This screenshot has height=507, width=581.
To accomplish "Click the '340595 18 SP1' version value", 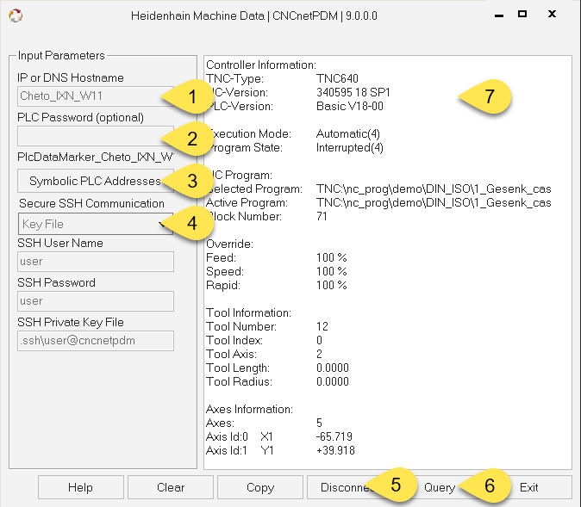I will 353,92.
